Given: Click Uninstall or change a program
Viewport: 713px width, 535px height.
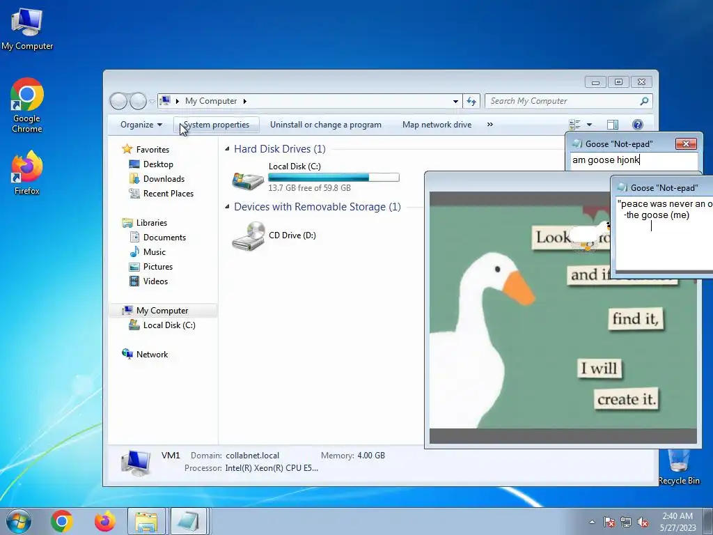Looking at the screenshot, I should [x=326, y=125].
